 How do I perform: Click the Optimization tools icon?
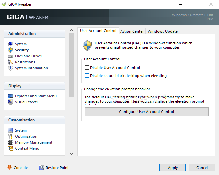pos(10,136)
